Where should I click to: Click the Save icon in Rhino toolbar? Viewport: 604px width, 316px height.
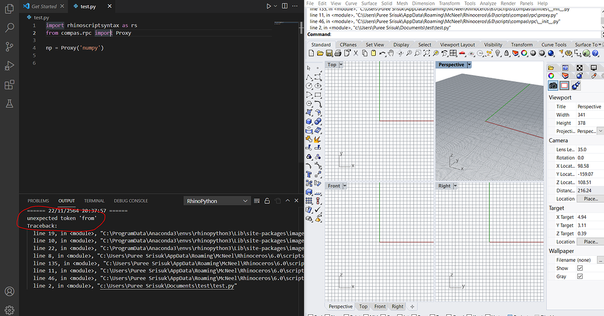pyautogui.click(x=329, y=54)
